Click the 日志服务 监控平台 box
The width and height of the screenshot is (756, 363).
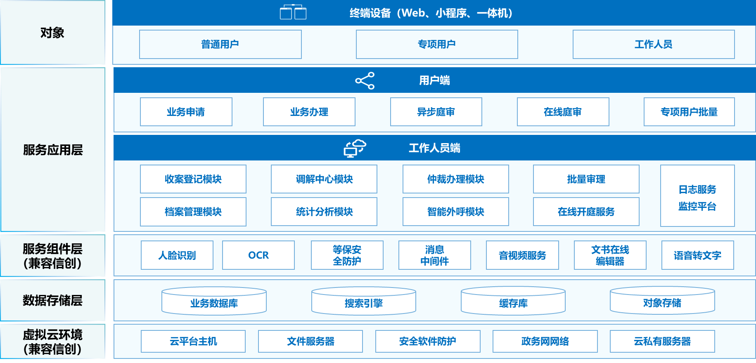tap(697, 196)
